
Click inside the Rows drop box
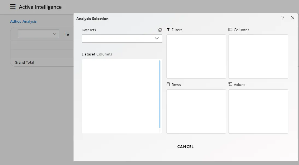[196, 111]
